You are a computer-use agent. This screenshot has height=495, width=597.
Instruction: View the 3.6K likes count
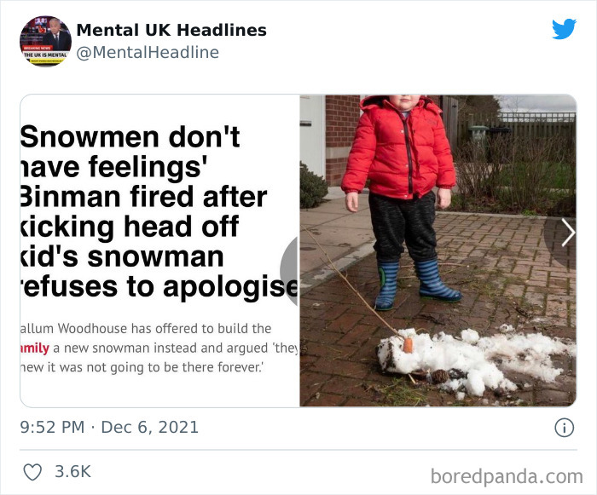pyautogui.click(x=72, y=472)
